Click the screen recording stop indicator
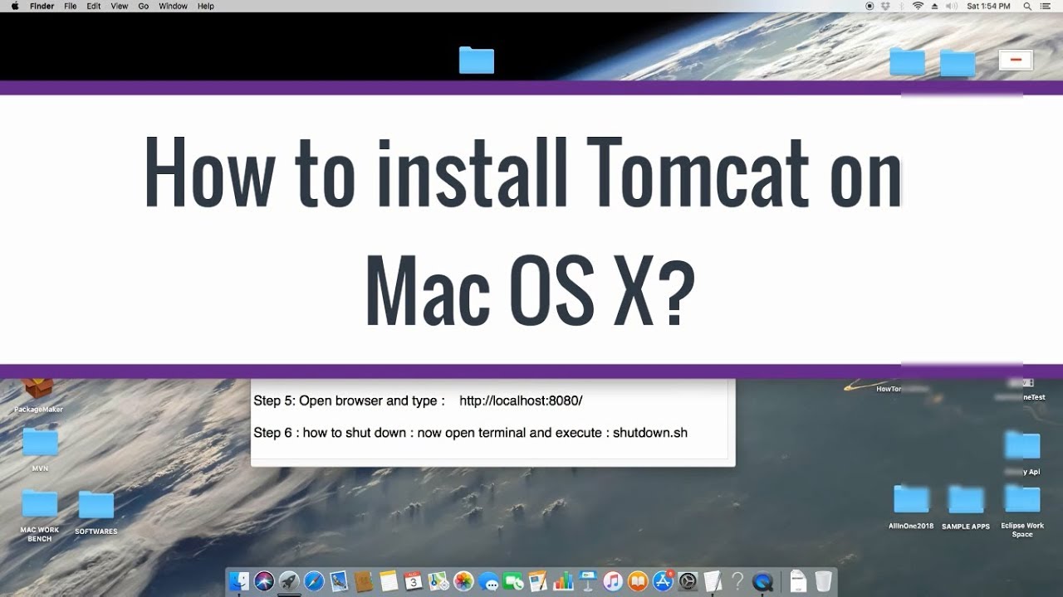Screen dimensions: 1063x597 point(870,6)
